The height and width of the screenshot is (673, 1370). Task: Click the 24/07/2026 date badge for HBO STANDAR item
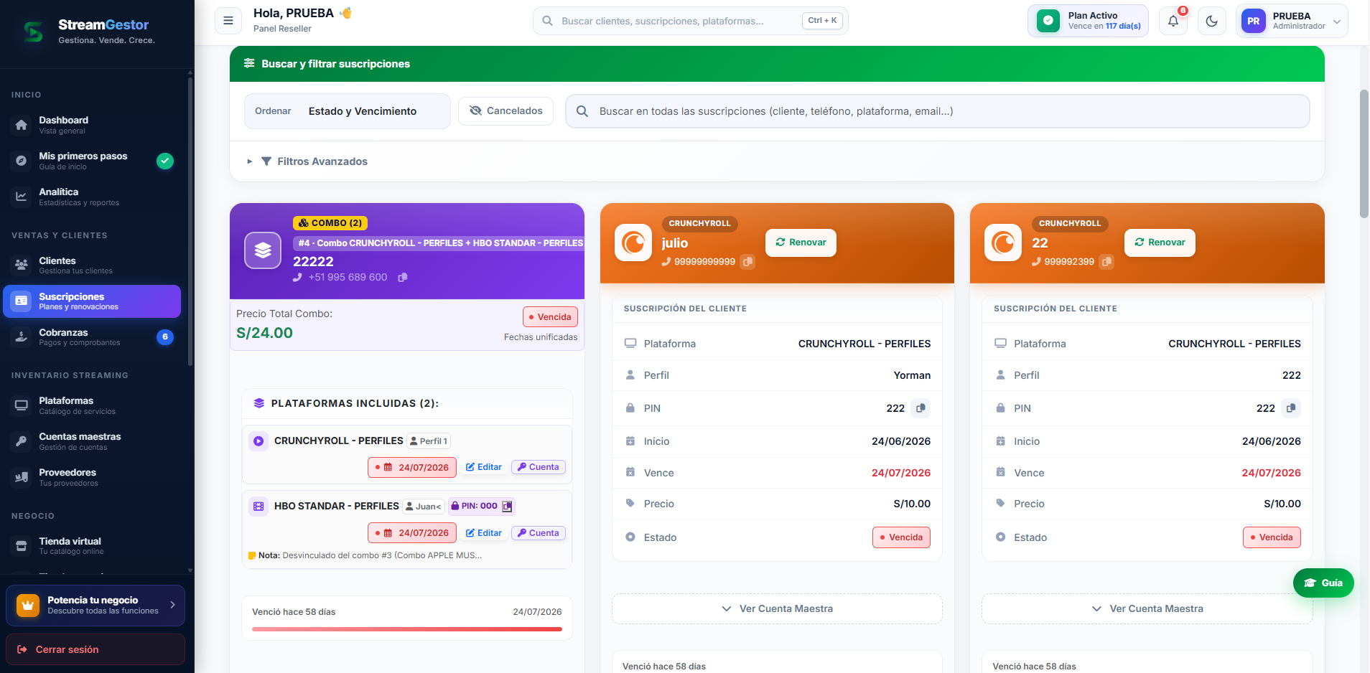point(412,533)
